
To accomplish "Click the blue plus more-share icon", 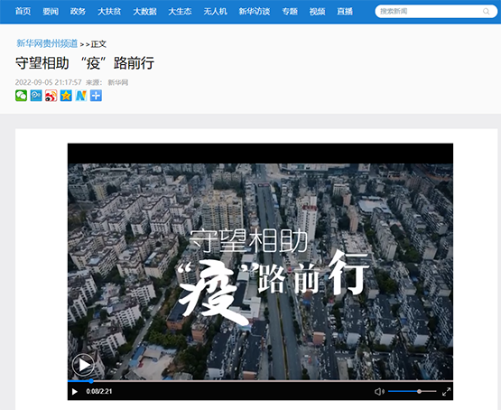I will tap(96, 96).
